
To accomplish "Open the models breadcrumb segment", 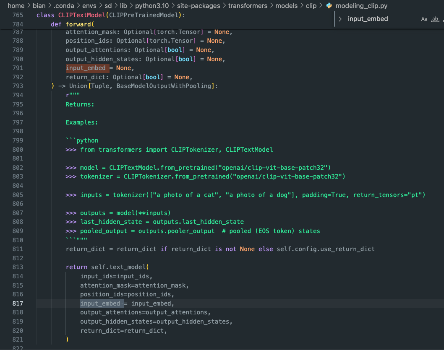I will coord(287,5).
